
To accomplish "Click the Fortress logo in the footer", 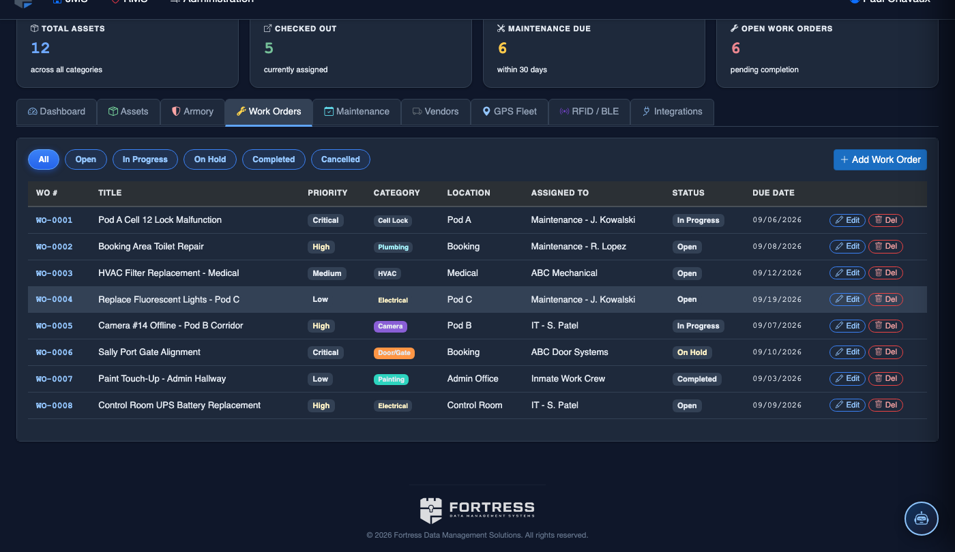I will pyautogui.click(x=477, y=510).
